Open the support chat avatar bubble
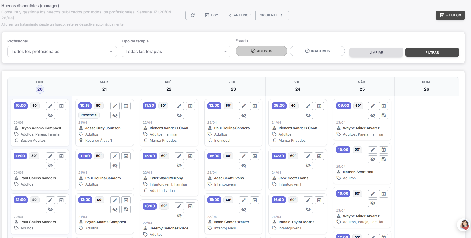471x238 pixels. click(464, 225)
